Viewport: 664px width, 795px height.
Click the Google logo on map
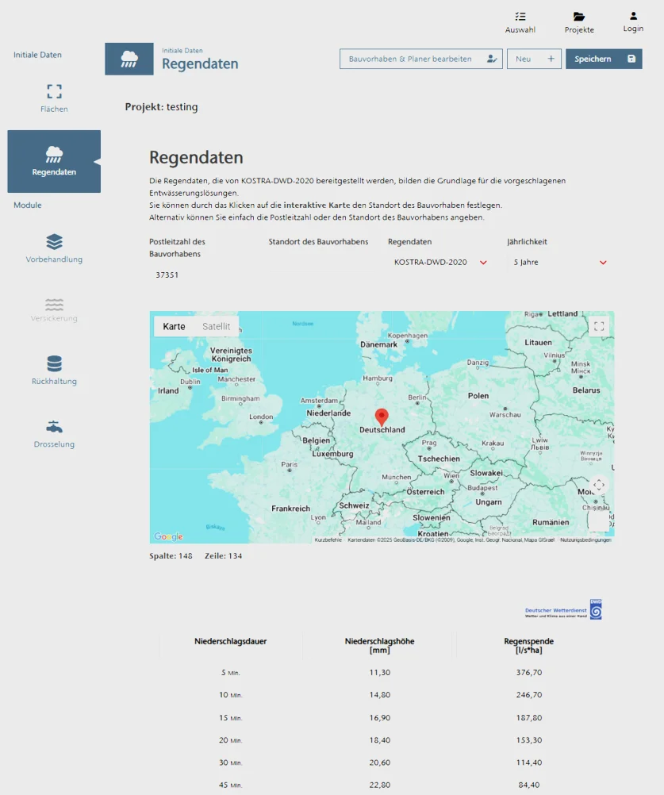click(x=168, y=536)
